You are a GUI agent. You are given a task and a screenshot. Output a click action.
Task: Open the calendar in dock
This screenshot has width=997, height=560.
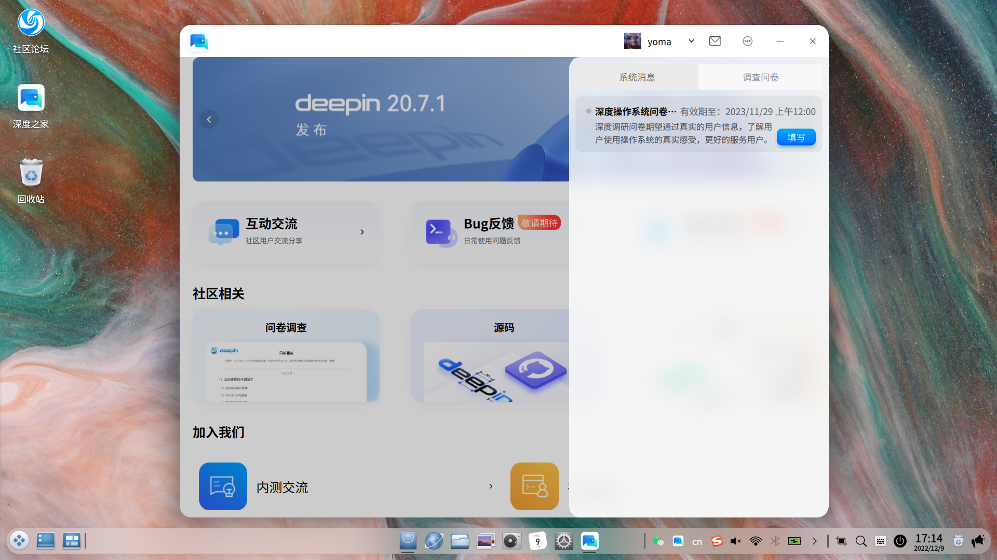coord(537,541)
